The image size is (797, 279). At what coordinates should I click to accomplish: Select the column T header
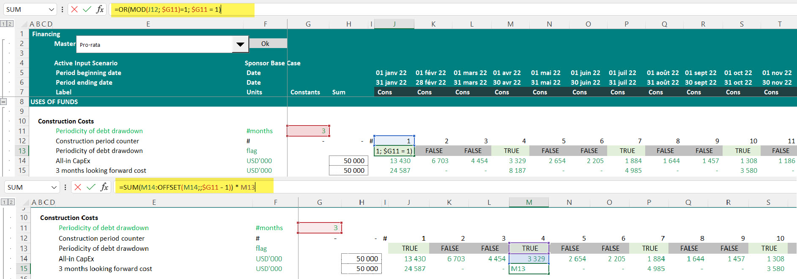(779, 24)
